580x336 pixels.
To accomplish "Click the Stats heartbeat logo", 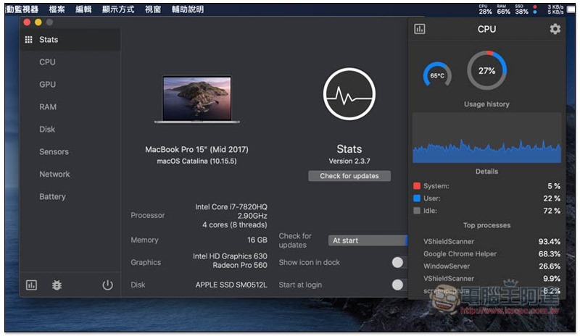I will tap(349, 95).
